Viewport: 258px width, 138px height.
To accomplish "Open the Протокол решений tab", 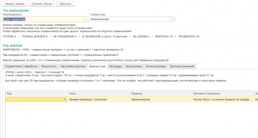I will pos(182,66).
